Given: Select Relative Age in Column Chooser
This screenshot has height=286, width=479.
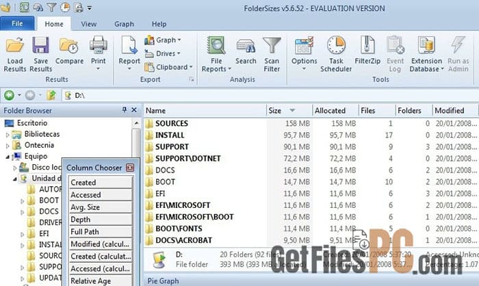Looking at the screenshot, I should tap(101, 281).
